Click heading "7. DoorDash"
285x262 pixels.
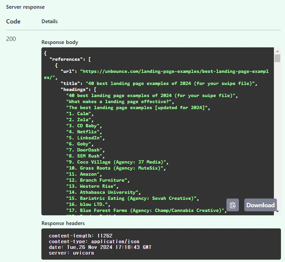(x=85, y=150)
